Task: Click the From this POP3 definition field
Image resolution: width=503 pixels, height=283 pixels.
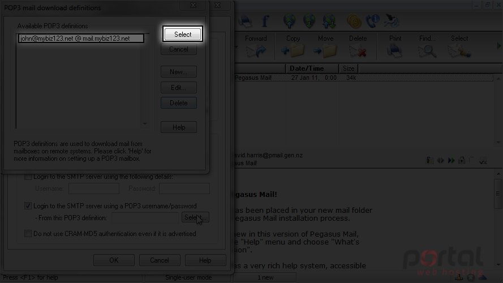Action: click(145, 218)
